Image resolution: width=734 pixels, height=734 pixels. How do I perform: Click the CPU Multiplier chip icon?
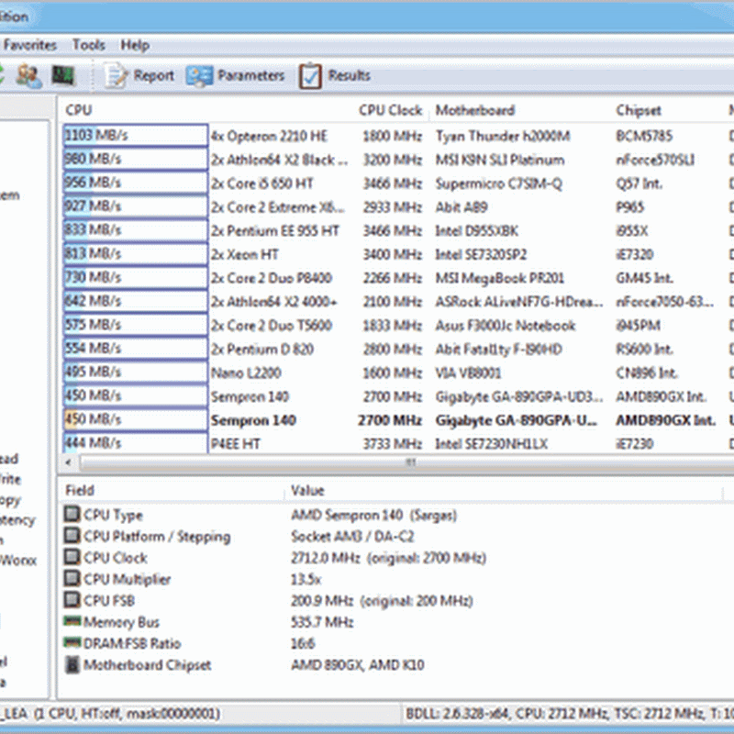pos(72,580)
